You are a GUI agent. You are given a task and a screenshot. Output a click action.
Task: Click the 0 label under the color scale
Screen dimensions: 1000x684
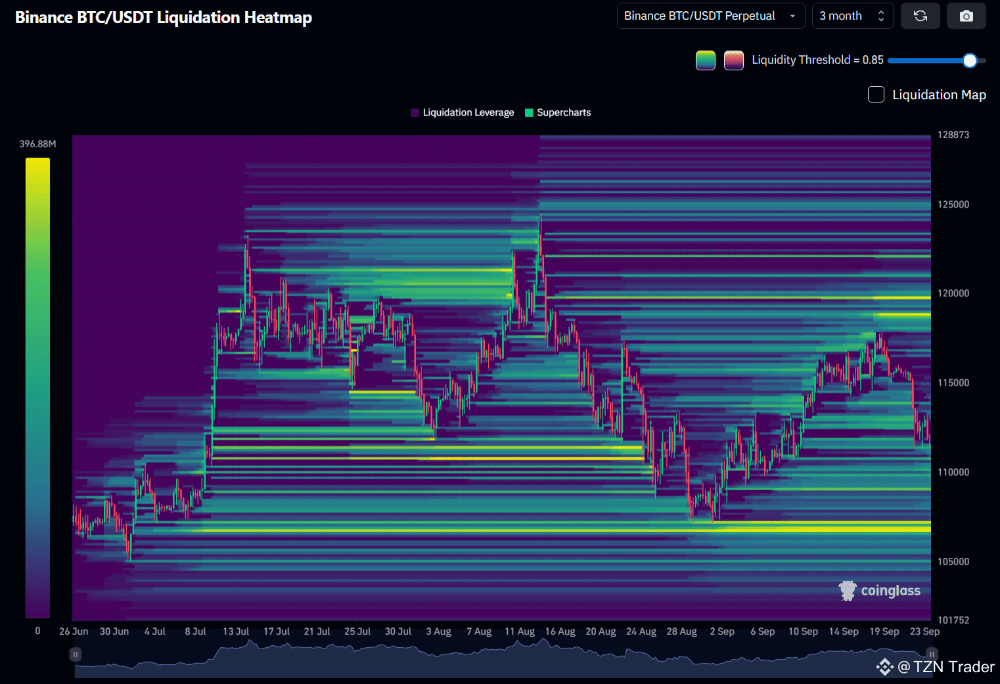pyautogui.click(x=37, y=631)
